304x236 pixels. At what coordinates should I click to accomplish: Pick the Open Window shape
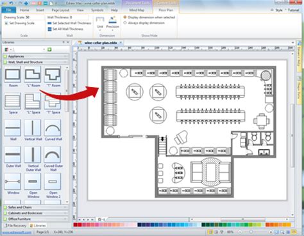point(33,182)
